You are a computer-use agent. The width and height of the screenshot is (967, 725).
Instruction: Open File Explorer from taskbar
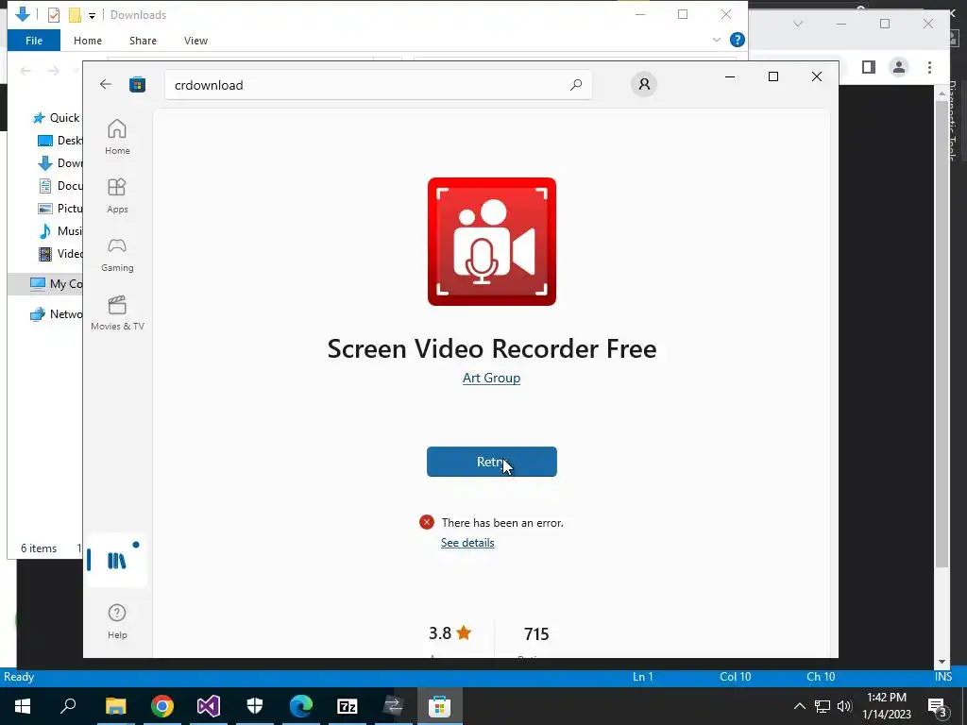115,706
